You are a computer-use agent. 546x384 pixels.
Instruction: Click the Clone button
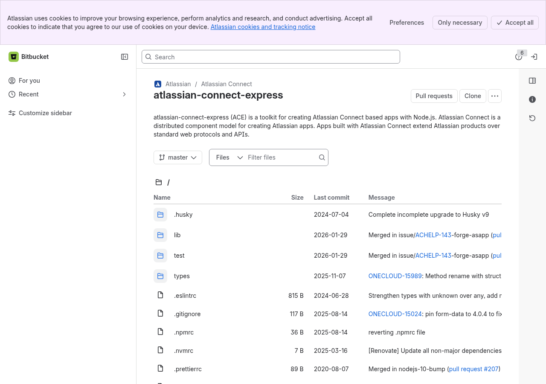coord(473,96)
